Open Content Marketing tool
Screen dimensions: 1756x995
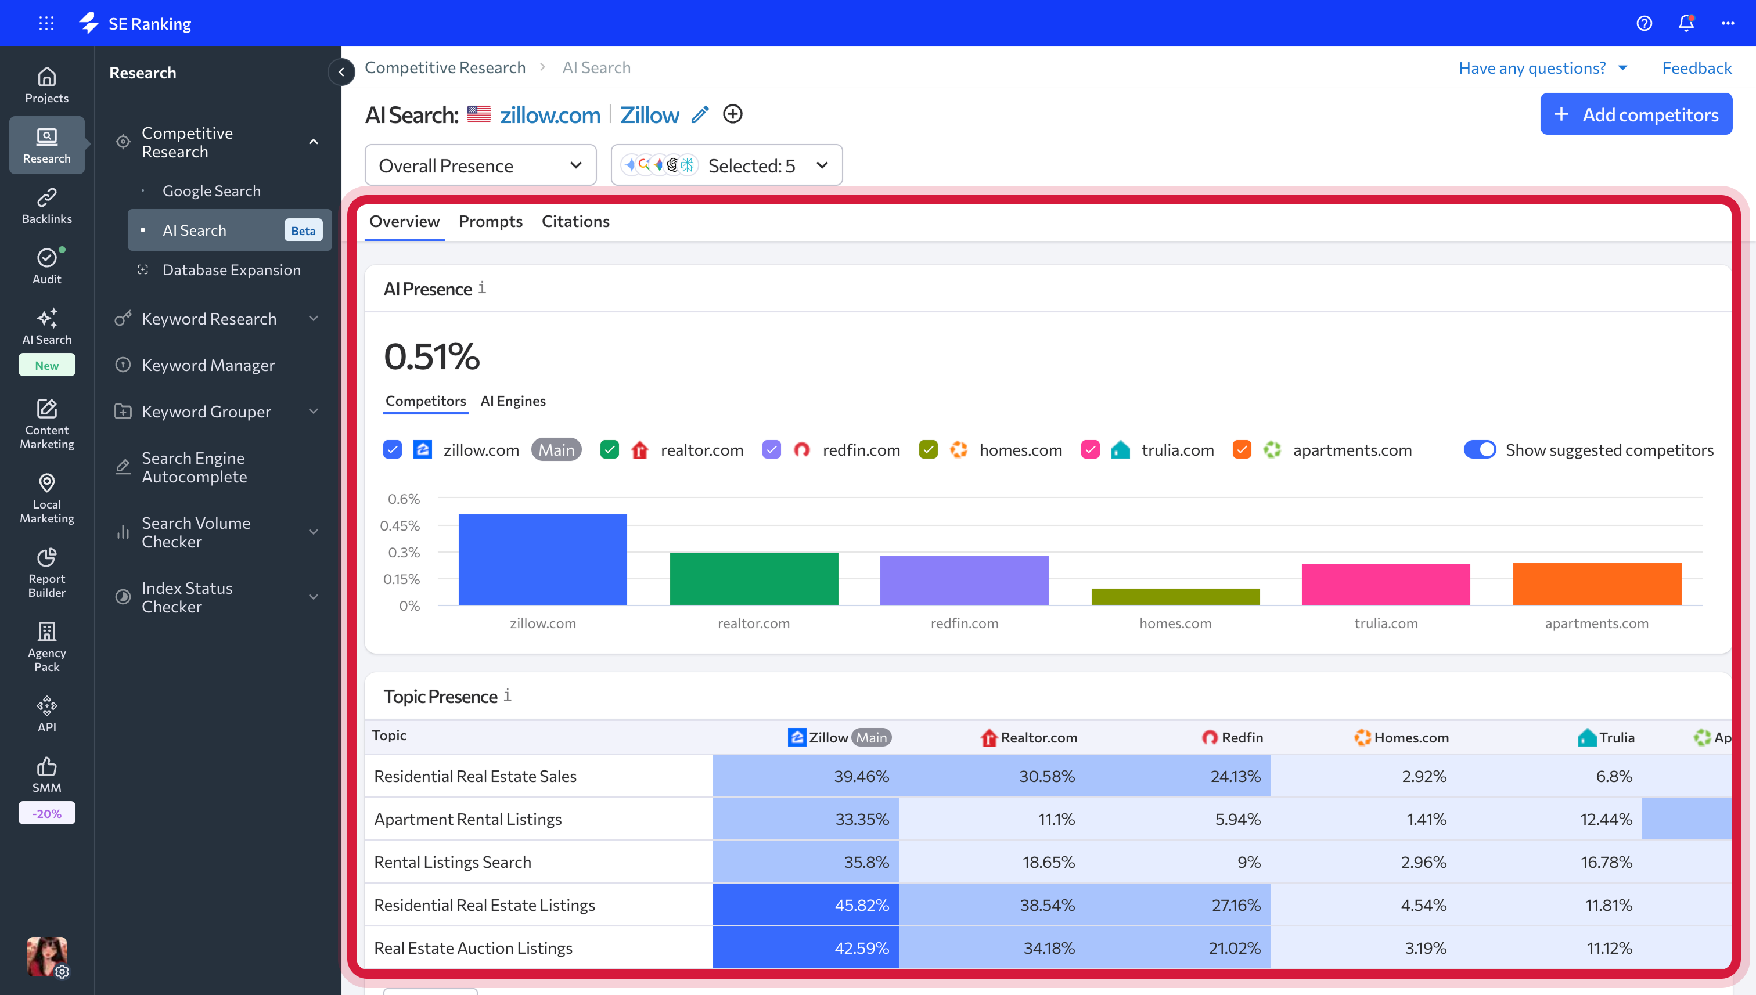click(x=46, y=424)
